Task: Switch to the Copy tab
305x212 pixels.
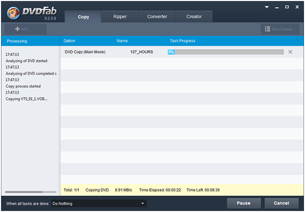Action: coord(83,17)
